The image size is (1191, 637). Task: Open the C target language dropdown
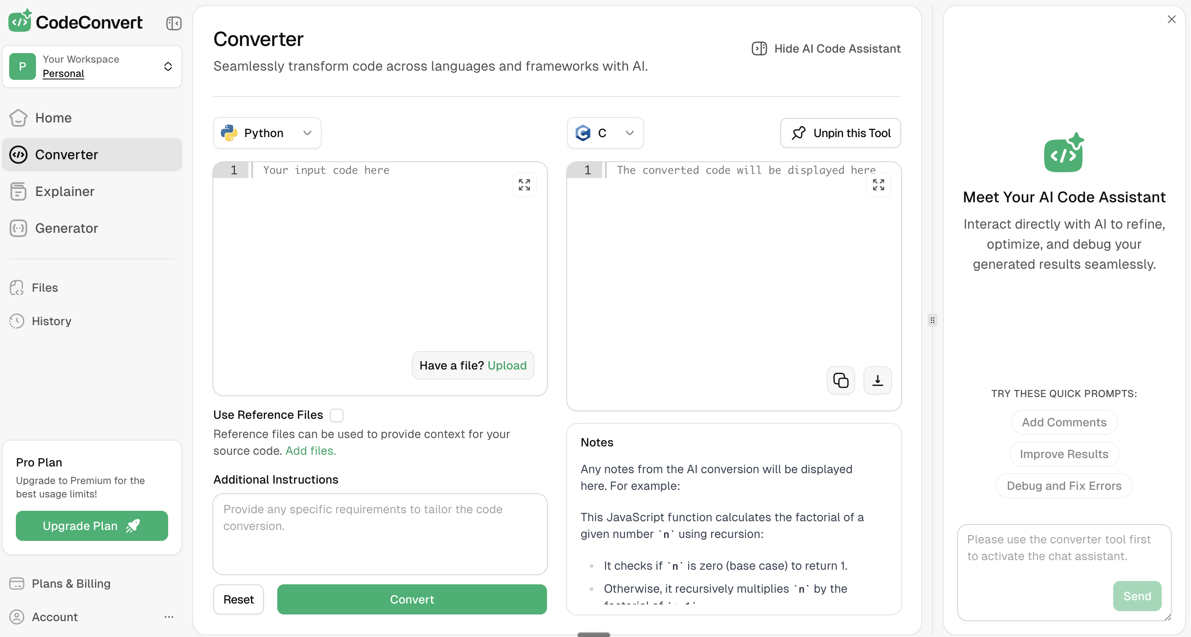click(x=604, y=133)
